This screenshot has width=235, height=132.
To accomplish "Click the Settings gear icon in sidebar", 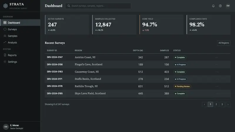I will pyautogui.click(x=5, y=62).
